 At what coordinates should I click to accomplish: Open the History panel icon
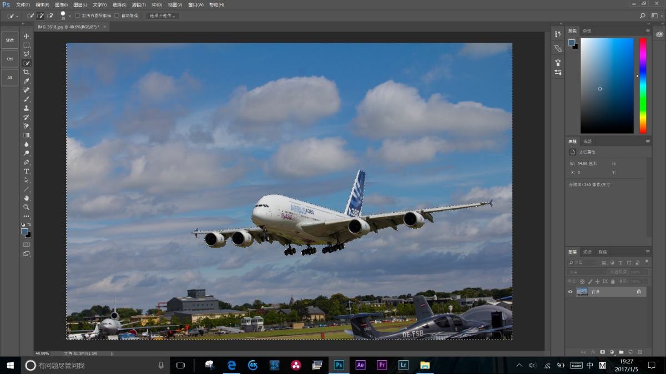[x=558, y=34]
